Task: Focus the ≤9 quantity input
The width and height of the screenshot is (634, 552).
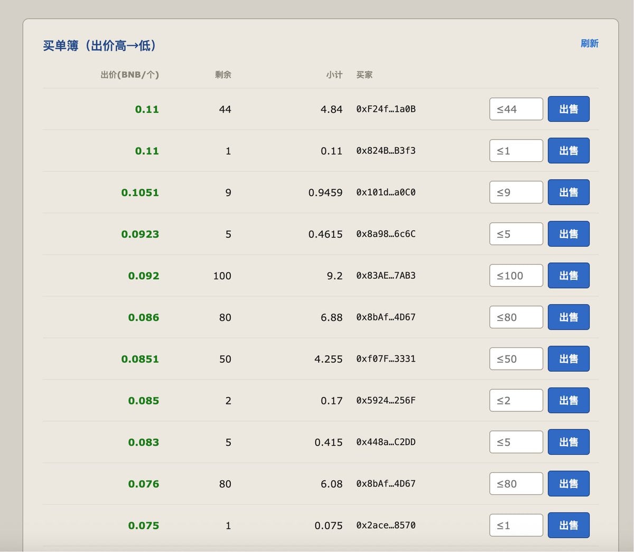Action: (x=516, y=192)
